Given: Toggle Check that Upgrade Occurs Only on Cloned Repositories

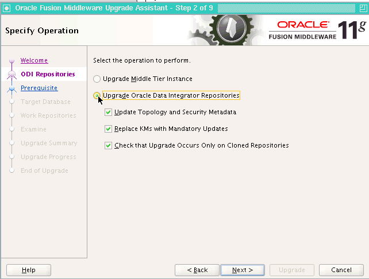Looking at the screenshot, I should tap(108, 145).
